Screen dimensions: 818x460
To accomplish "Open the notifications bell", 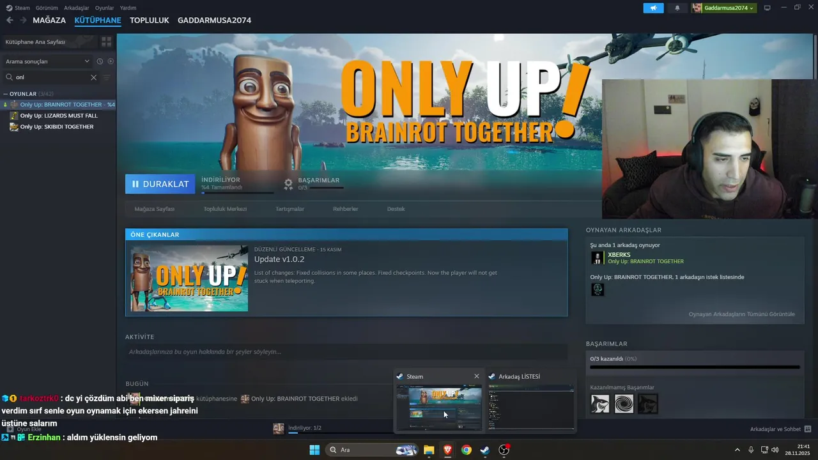I will [677, 8].
